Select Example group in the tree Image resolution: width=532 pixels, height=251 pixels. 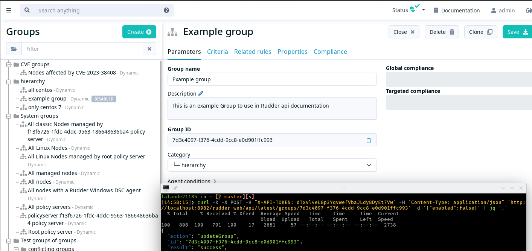(47, 99)
